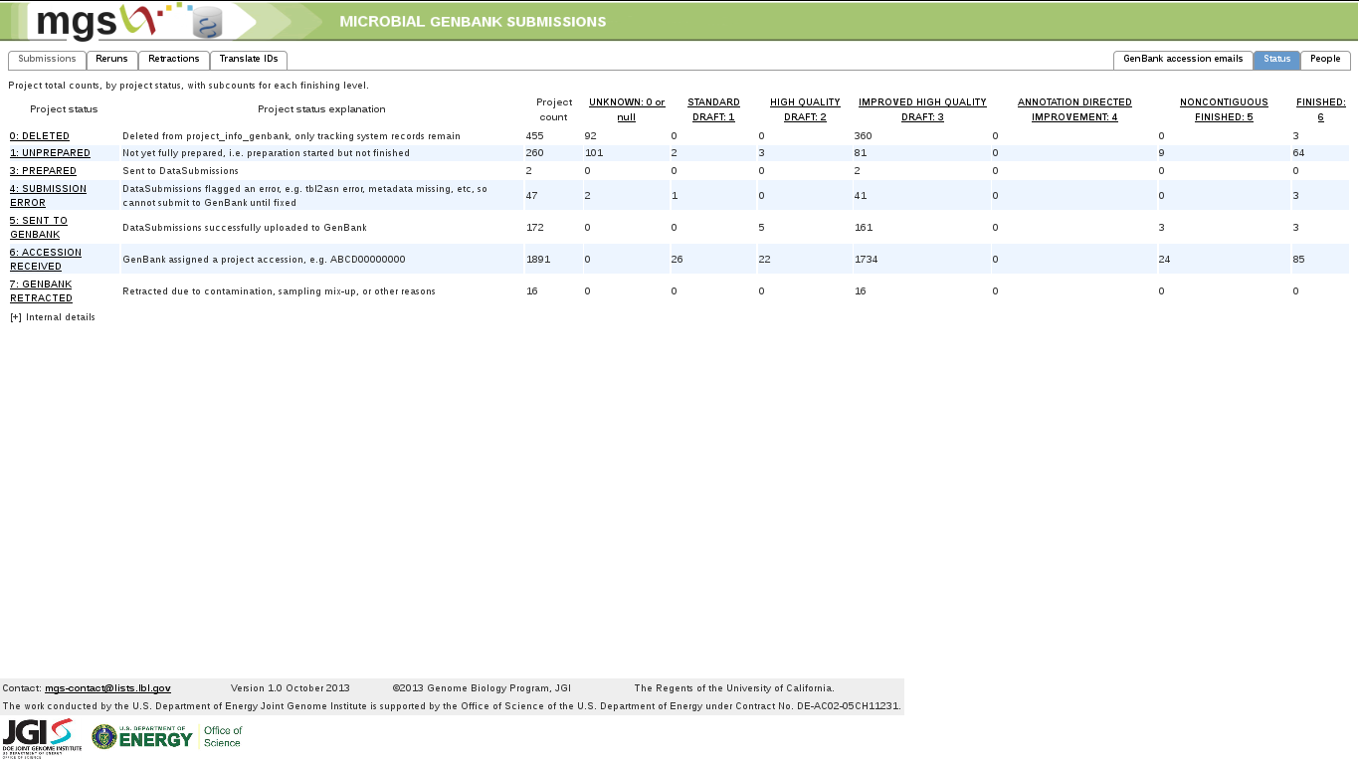Click FINISHED: 6 column header
The image size is (1359, 764).
click(x=1320, y=109)
